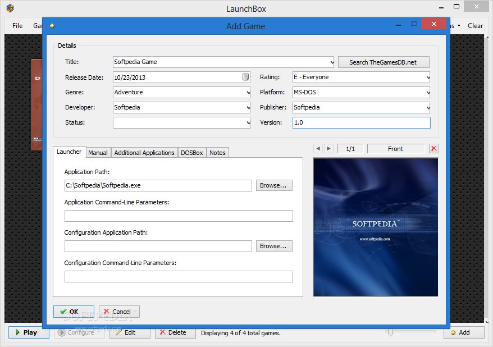Click 'Displaying 4 of 4 total games' status
The width and height of the screenshot is (493, 347).
click(240, 333)
